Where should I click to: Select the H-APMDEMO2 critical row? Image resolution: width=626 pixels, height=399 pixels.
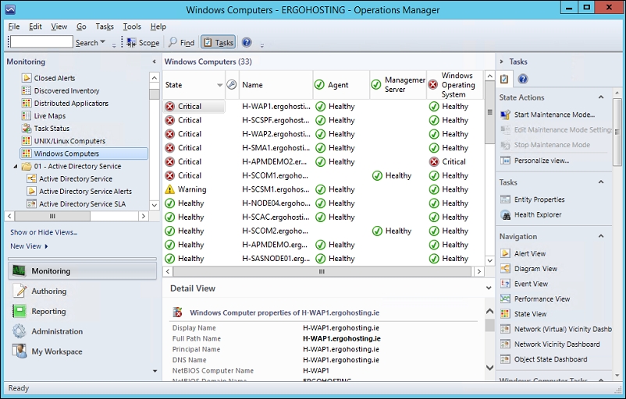coord(323,161)
